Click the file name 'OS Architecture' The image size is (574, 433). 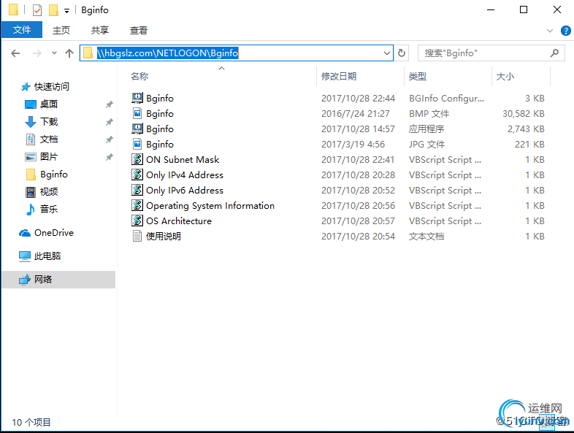click(x=179, y=221)
